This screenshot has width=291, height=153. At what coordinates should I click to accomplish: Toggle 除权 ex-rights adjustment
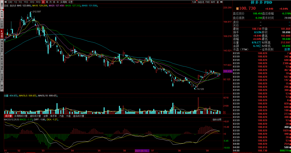click(x=213, y=2)
